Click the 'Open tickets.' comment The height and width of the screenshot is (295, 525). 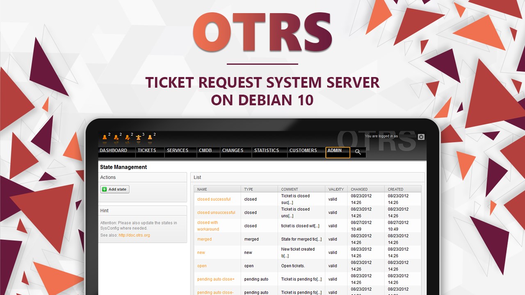[293, 266]
